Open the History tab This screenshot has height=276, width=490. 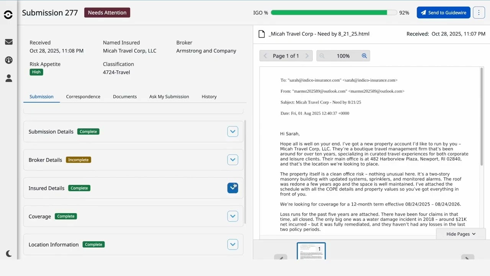(209, 97)
